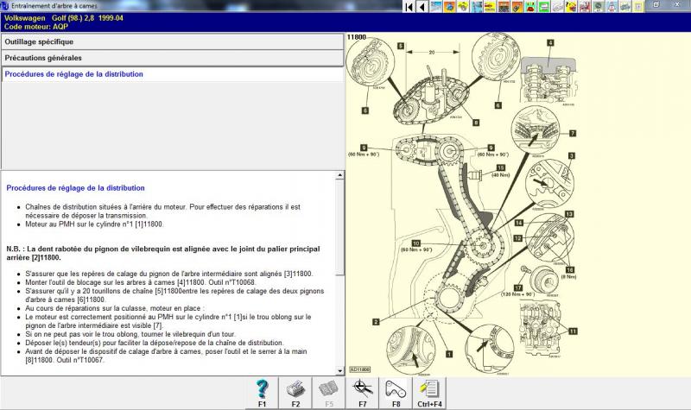
Task: Click blue heading Procédures de réglage in text
Action: tap(75, 188)
